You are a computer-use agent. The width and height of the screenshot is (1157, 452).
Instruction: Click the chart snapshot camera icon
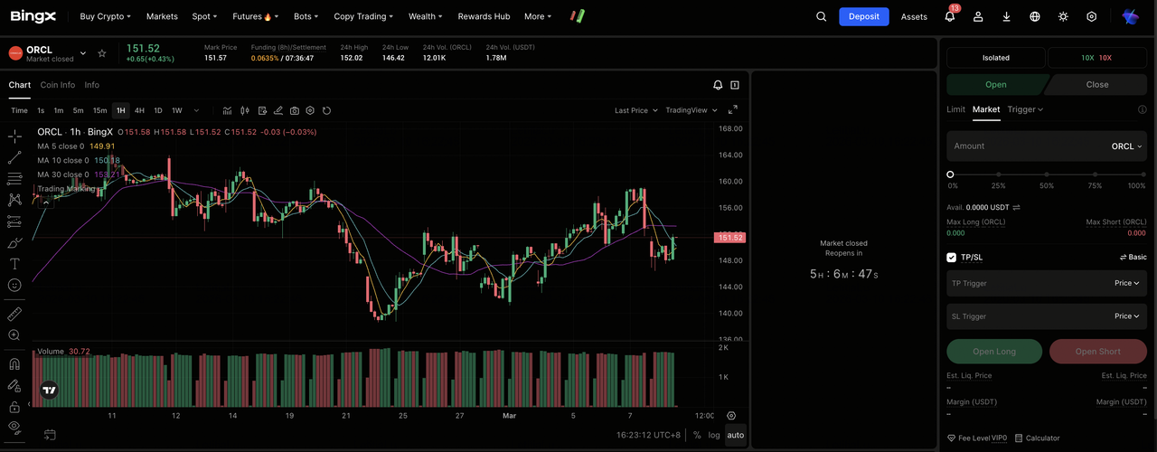[295, 110]
